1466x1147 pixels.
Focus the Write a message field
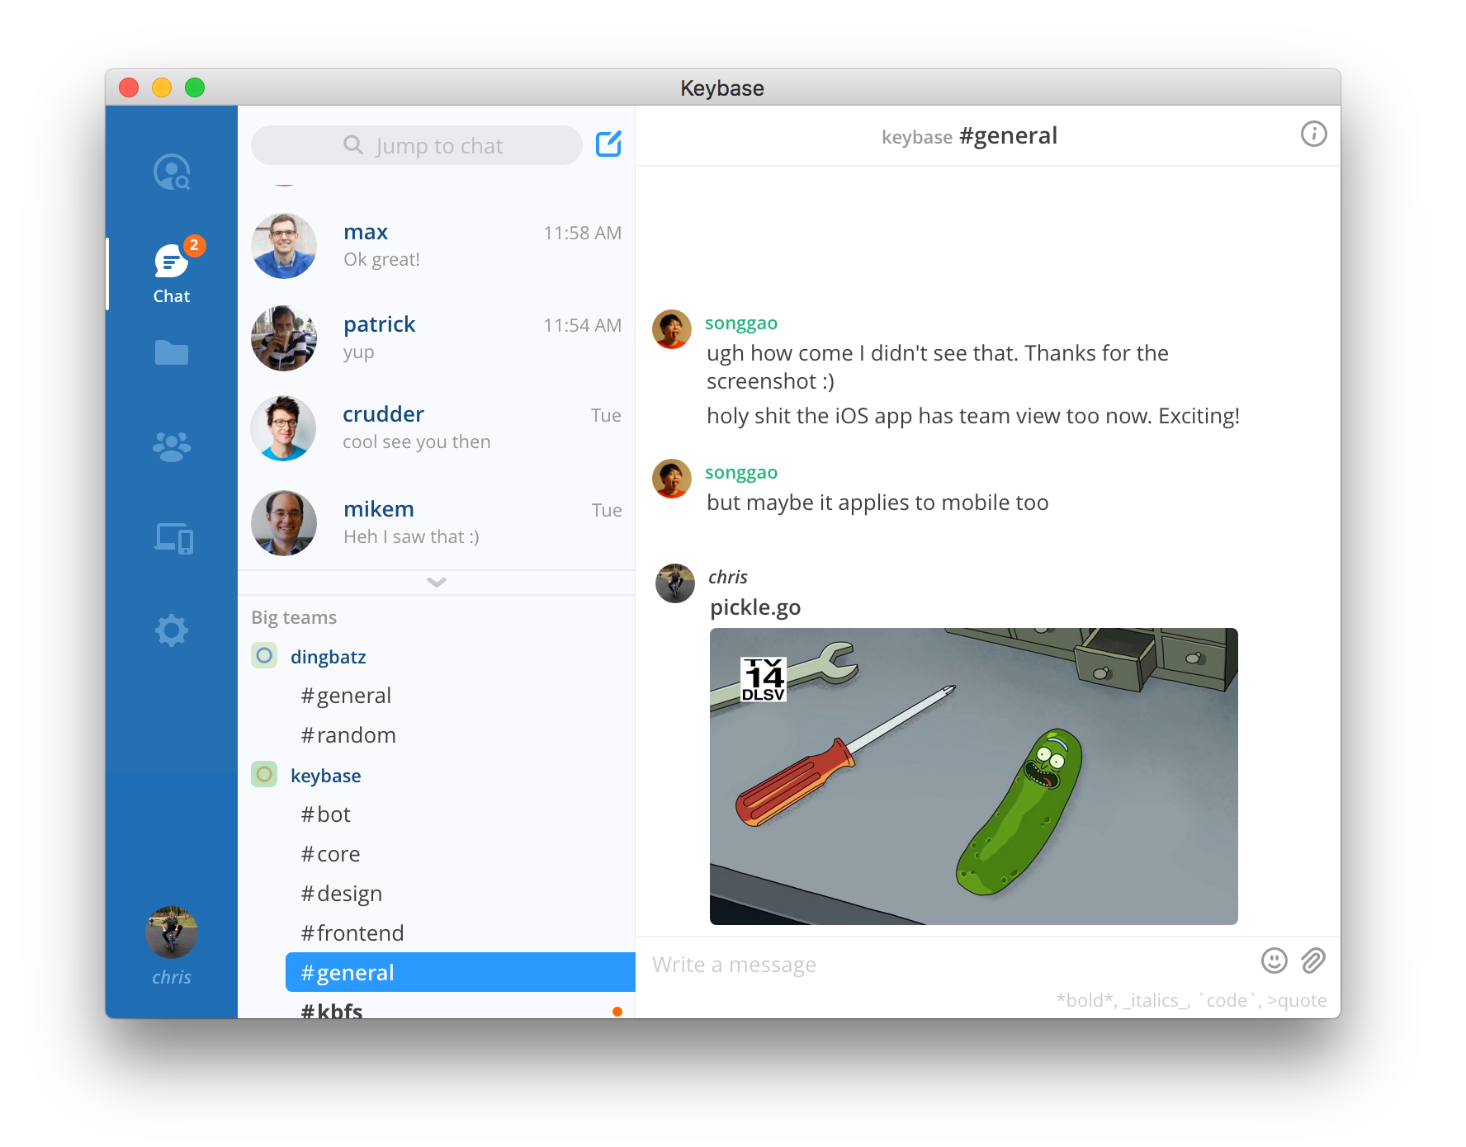(x=948, y=964)
